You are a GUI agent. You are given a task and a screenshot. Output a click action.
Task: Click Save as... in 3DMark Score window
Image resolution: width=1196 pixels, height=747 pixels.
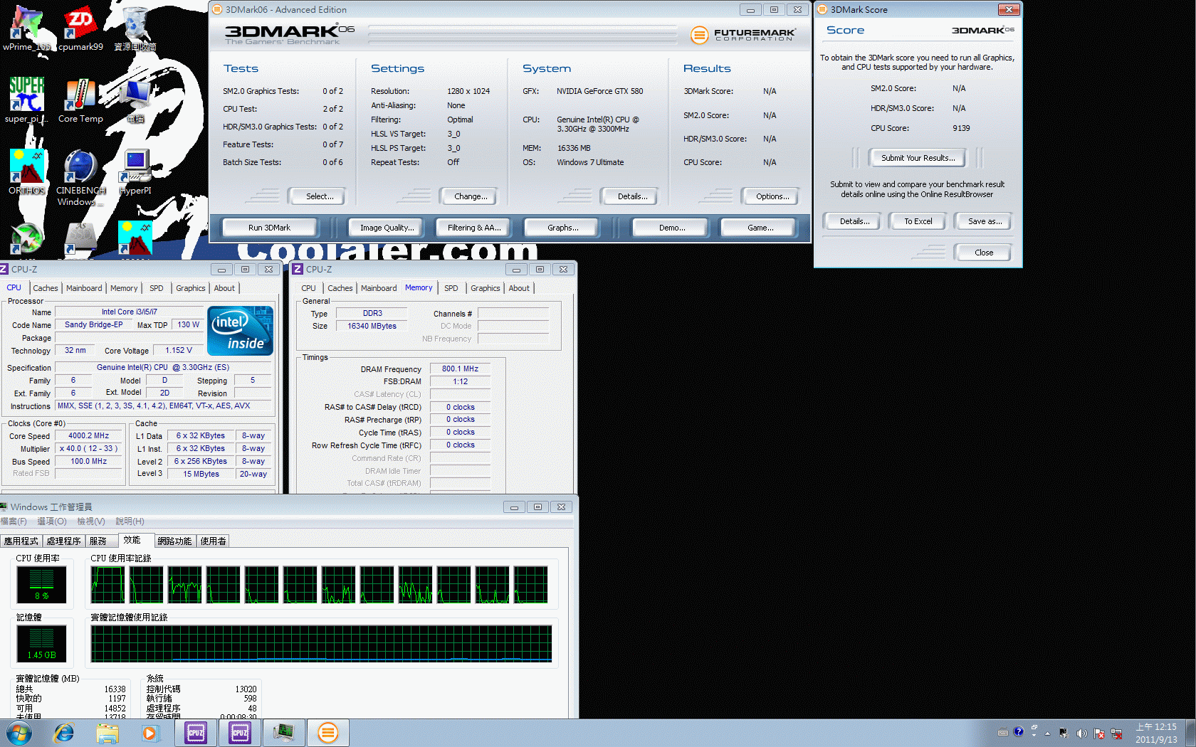coord(984,221)
